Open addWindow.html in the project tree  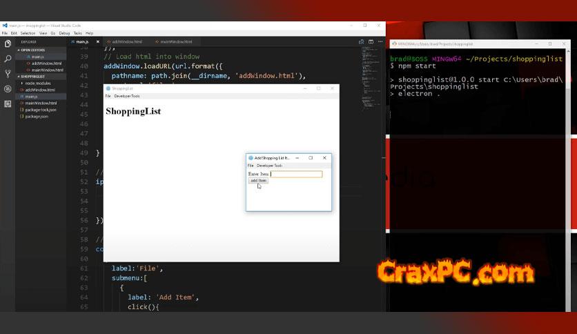coord(40,90)
